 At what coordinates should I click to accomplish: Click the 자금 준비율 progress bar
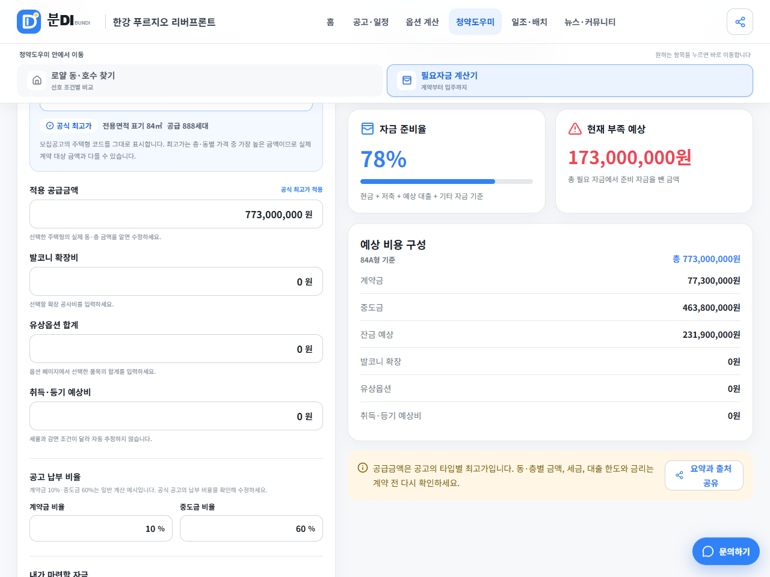point(446,181)
